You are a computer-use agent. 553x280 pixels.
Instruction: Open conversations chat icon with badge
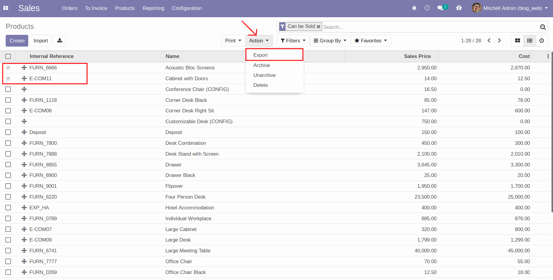[x=442, y=8]
